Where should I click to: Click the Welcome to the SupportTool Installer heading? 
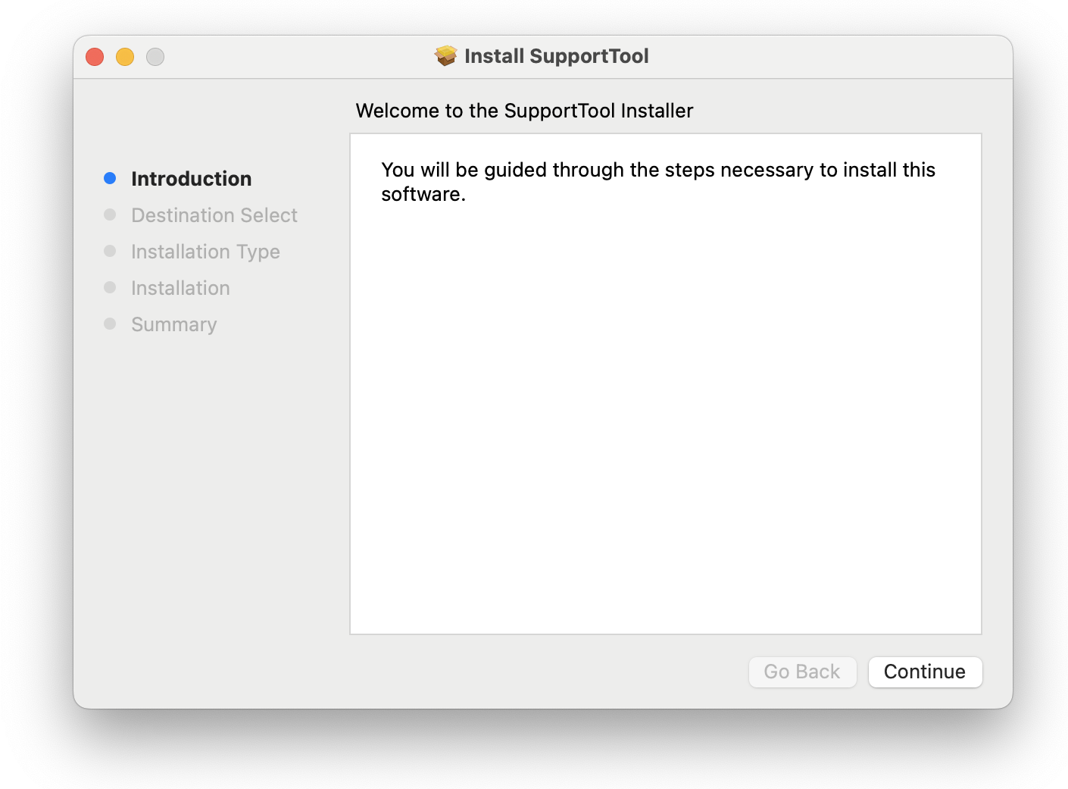coord(524,111)
